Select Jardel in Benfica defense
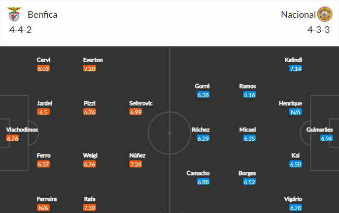 [x=44, y=104]
